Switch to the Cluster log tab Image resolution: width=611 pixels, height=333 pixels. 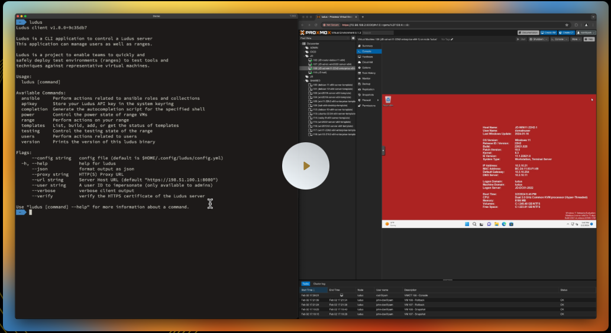point(320,284)
